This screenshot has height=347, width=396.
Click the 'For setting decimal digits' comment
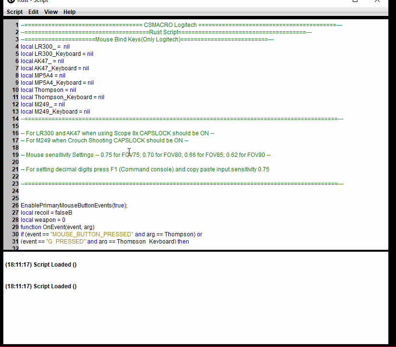[145, 169]
